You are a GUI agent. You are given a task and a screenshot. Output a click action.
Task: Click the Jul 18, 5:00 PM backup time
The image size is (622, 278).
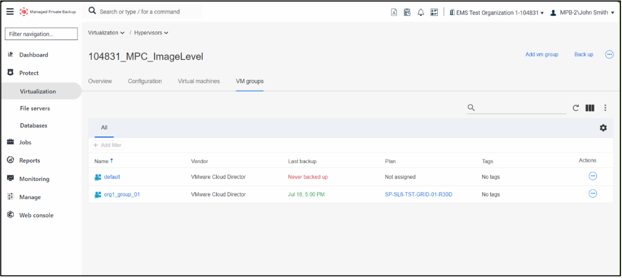pos(306,194)
